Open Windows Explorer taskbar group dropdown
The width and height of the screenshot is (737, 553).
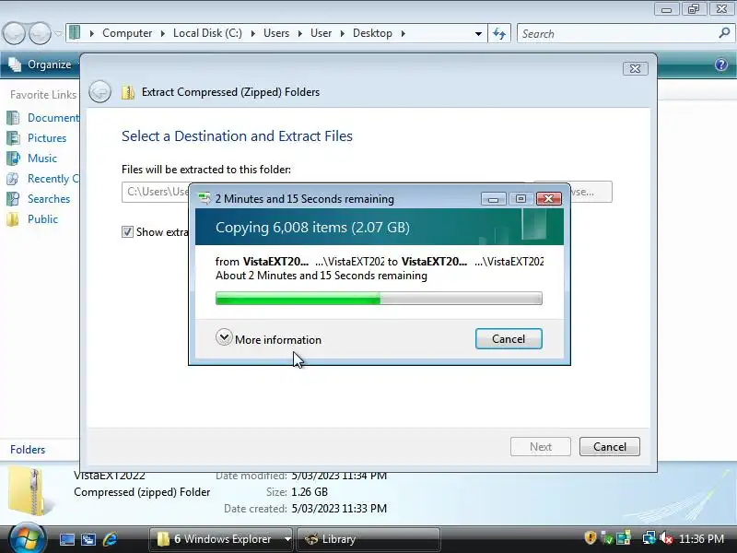[x=287, y=539]
